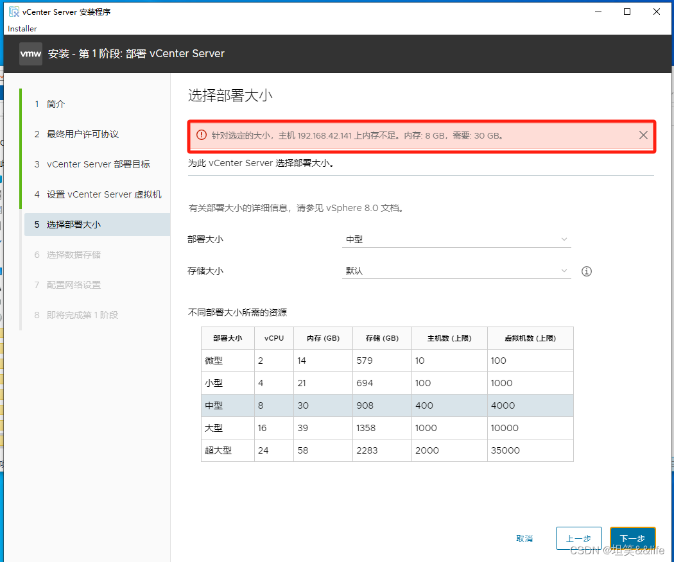Image resolution: width=674 pixels, height=562 pixels.
Task: Click the 部署大小 table column header
Action: click(x=228, y=338)
